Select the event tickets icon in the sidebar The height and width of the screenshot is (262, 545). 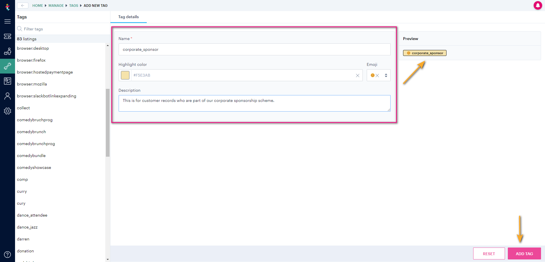pos(7,36)
